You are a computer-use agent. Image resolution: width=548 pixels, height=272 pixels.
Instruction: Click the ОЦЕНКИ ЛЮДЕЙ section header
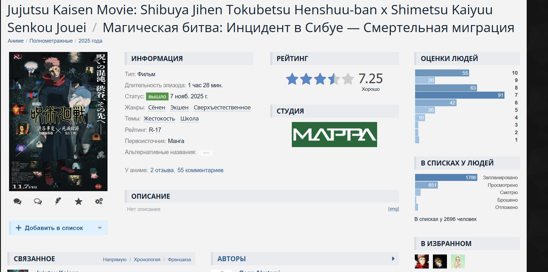467,58
